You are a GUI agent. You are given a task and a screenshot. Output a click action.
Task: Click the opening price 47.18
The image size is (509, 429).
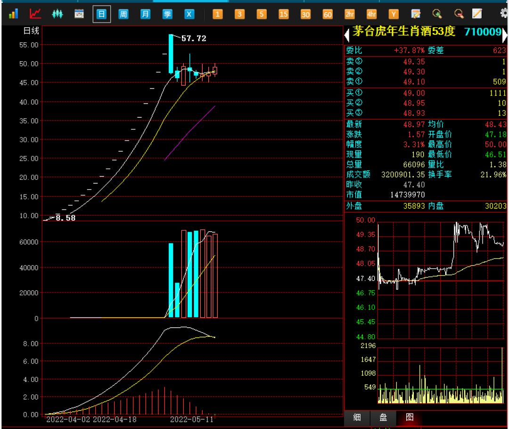pos(495,135)
